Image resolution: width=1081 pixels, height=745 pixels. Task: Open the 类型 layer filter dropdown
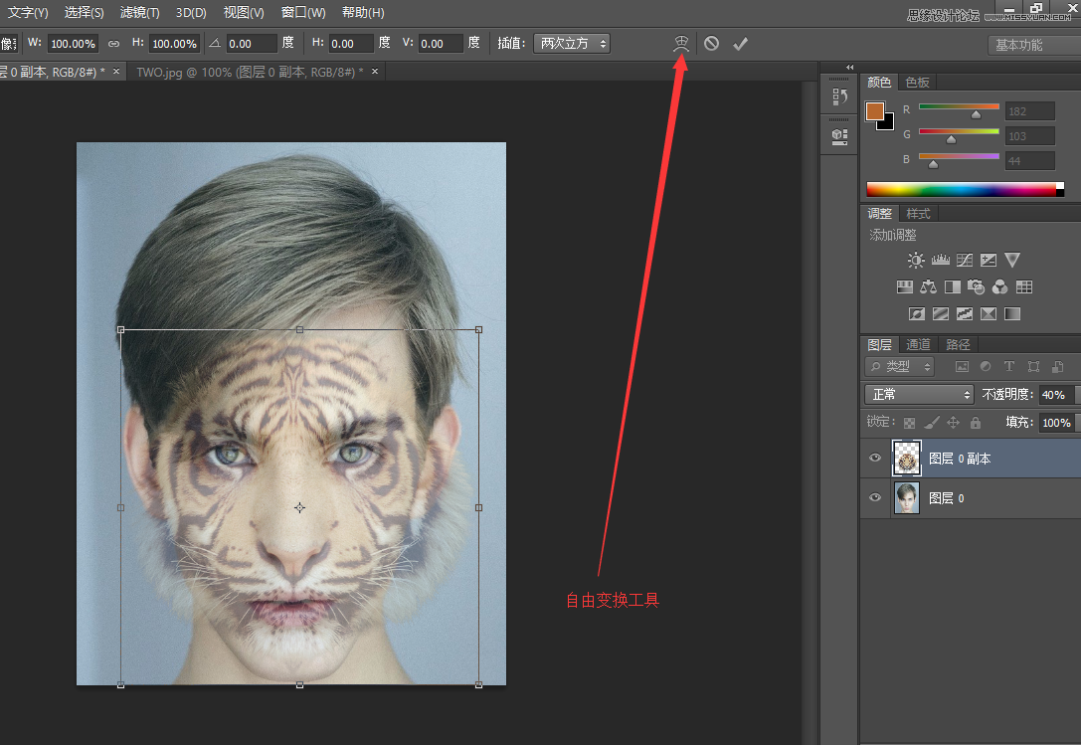click(900, 366)
